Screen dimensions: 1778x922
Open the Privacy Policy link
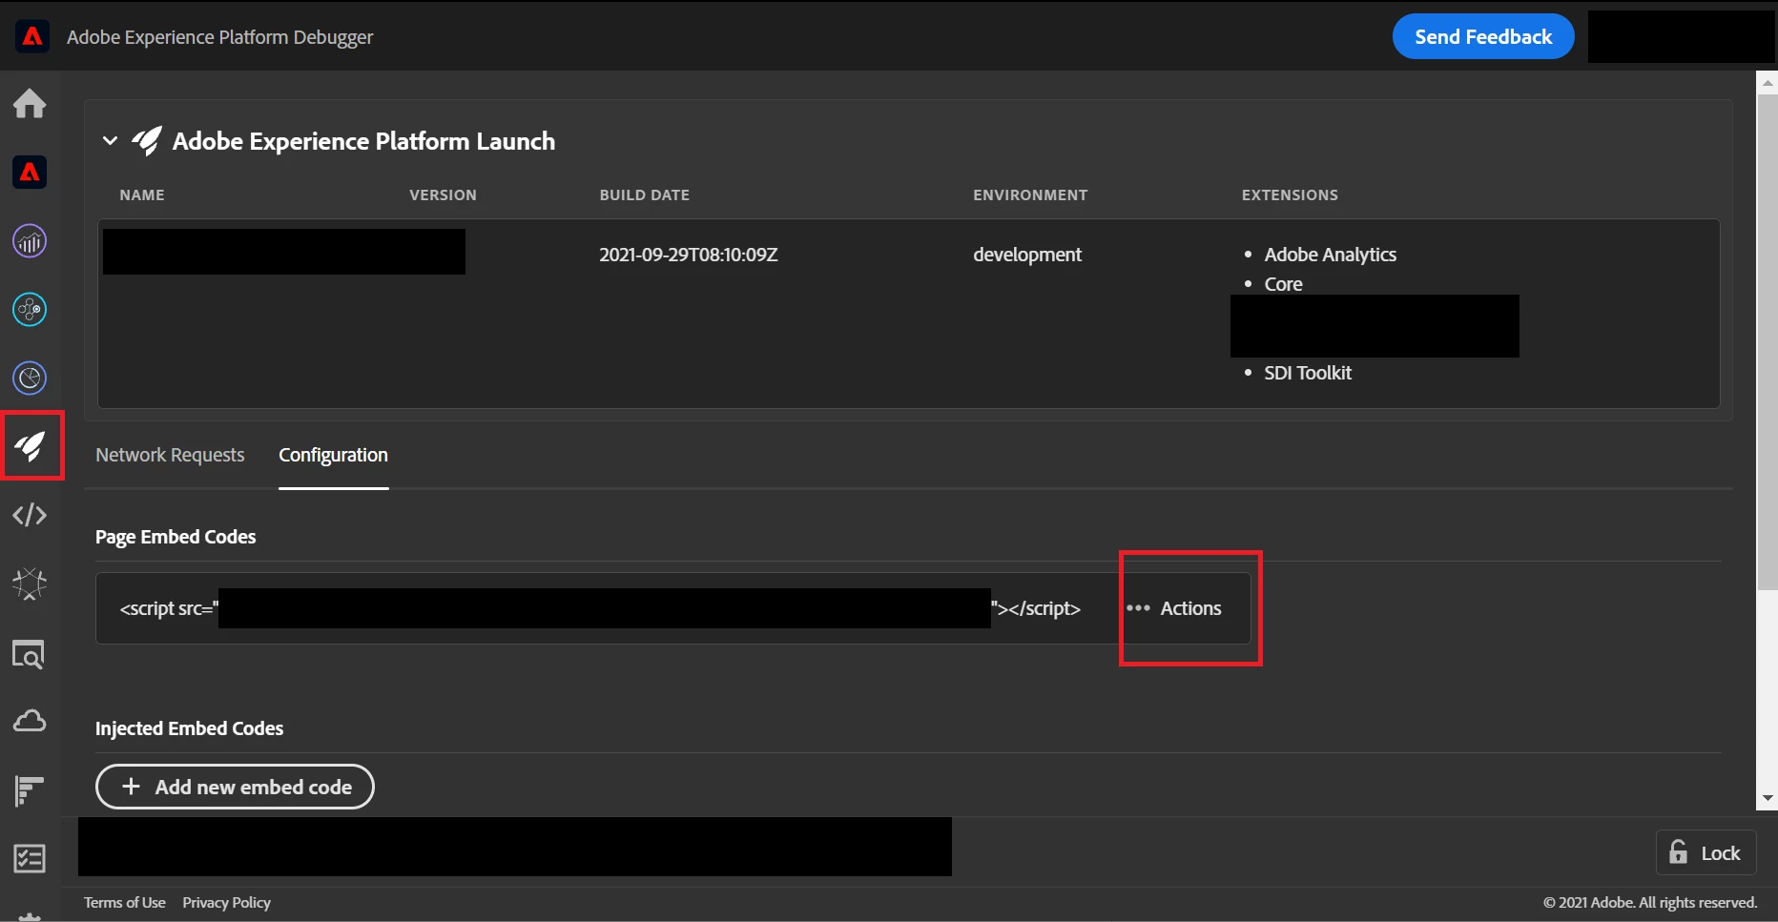[226, 902]
